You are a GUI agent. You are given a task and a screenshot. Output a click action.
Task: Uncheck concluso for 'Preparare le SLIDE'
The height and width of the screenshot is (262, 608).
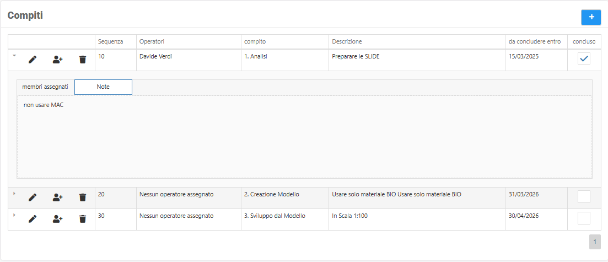584,58
